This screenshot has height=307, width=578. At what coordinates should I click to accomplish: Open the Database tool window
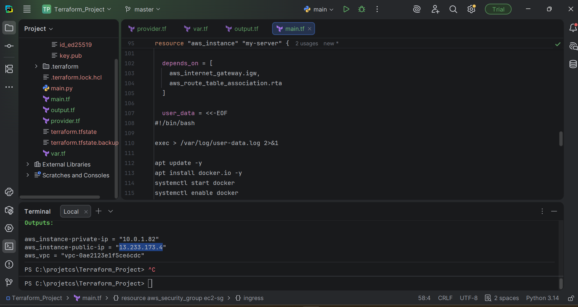(x=573, y=64)
